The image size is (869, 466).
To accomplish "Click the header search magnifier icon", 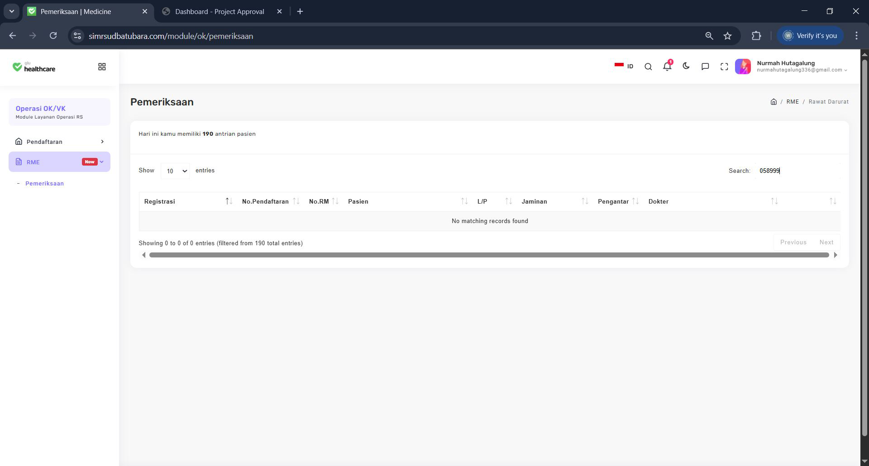I will (648, 67).
